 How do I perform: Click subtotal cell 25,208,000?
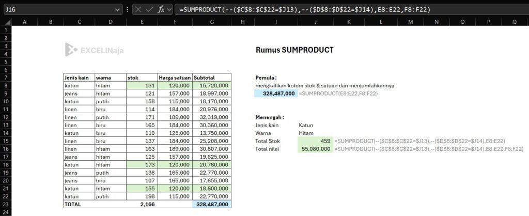[x=211, y=141]
